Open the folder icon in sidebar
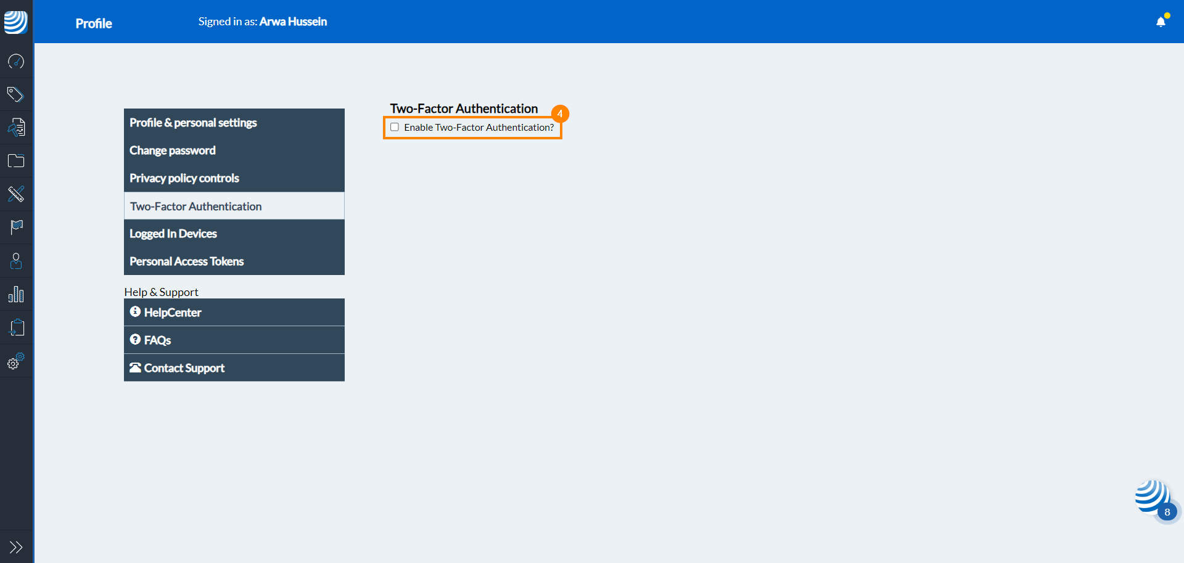Image resolution: width=1184 pixels, height=563 pixels. point(16,161)
